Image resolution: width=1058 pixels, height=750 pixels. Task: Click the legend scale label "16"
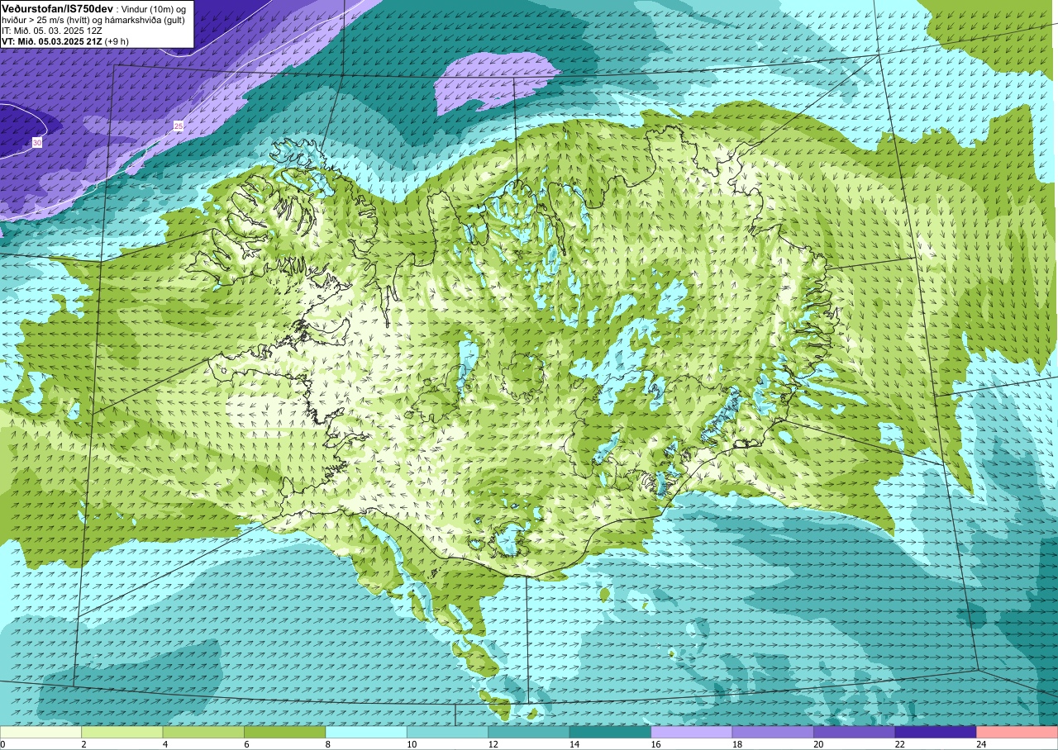pos(656,744)
